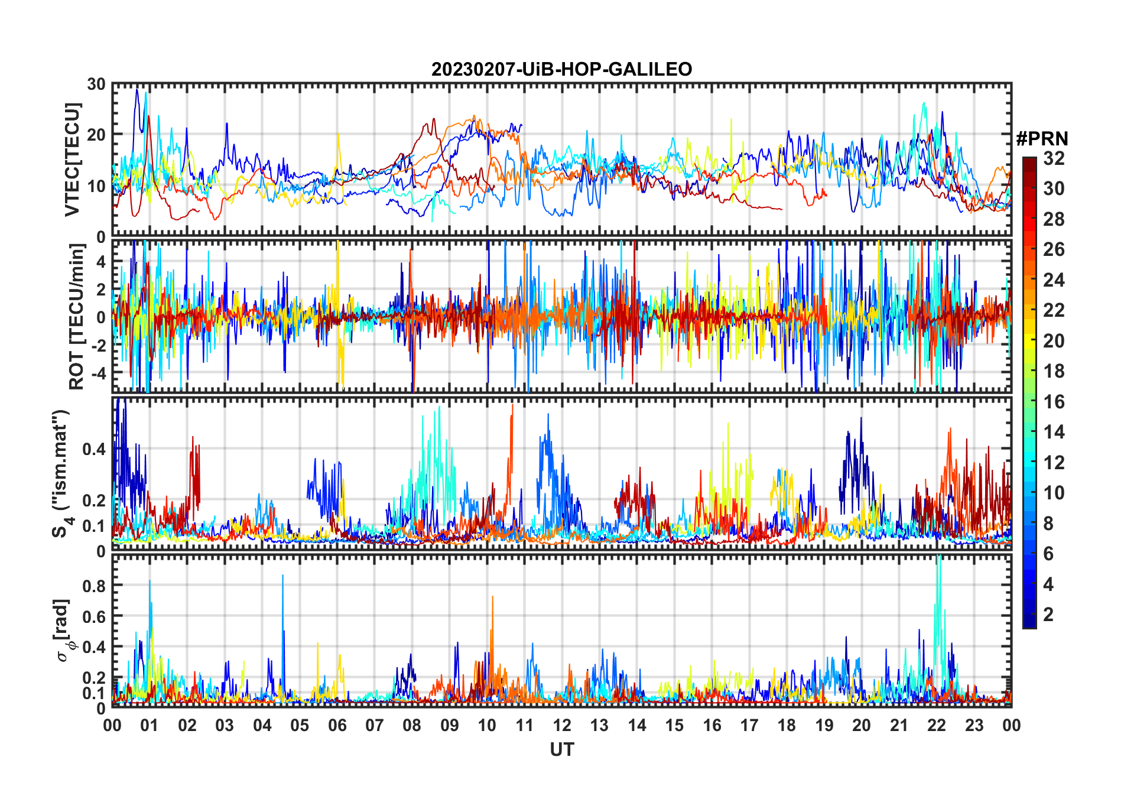The height and width of the screenshot is (786, 1124).
Task: Click tick label 14 on the PRN colorbar
Action: (1054, 432)
